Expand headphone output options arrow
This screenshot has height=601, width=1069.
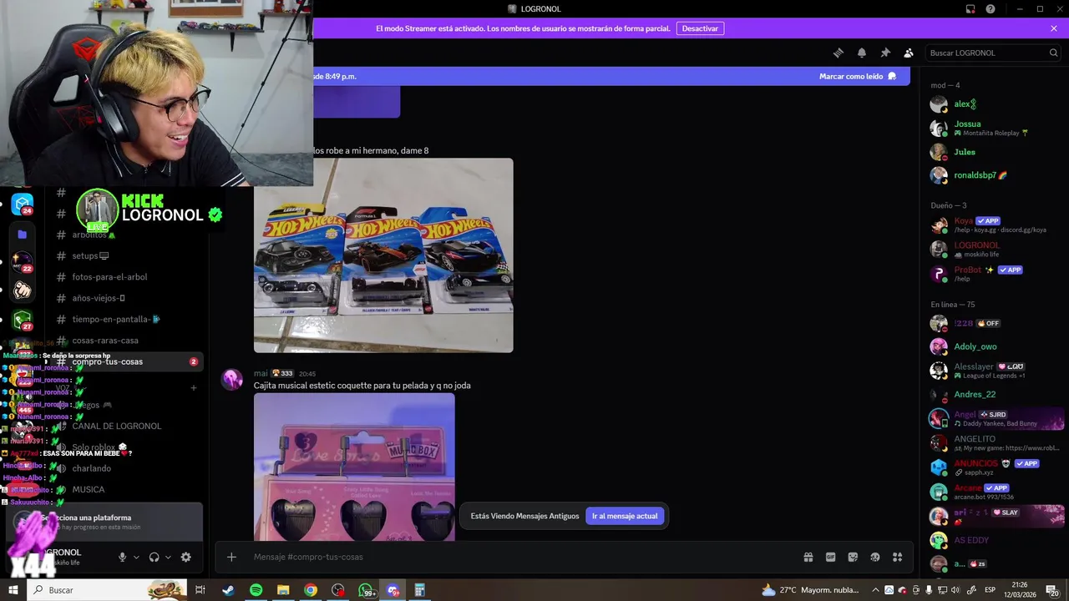pyautogui.click(x=168, y=557)
